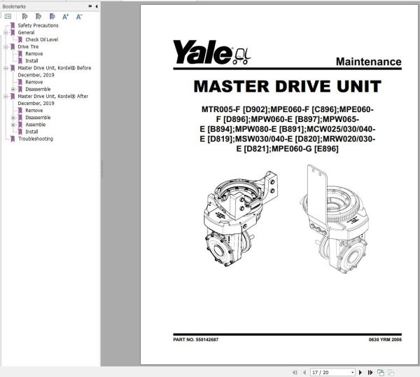Collapse Master Drive Unit Before December node

point(6,68)
